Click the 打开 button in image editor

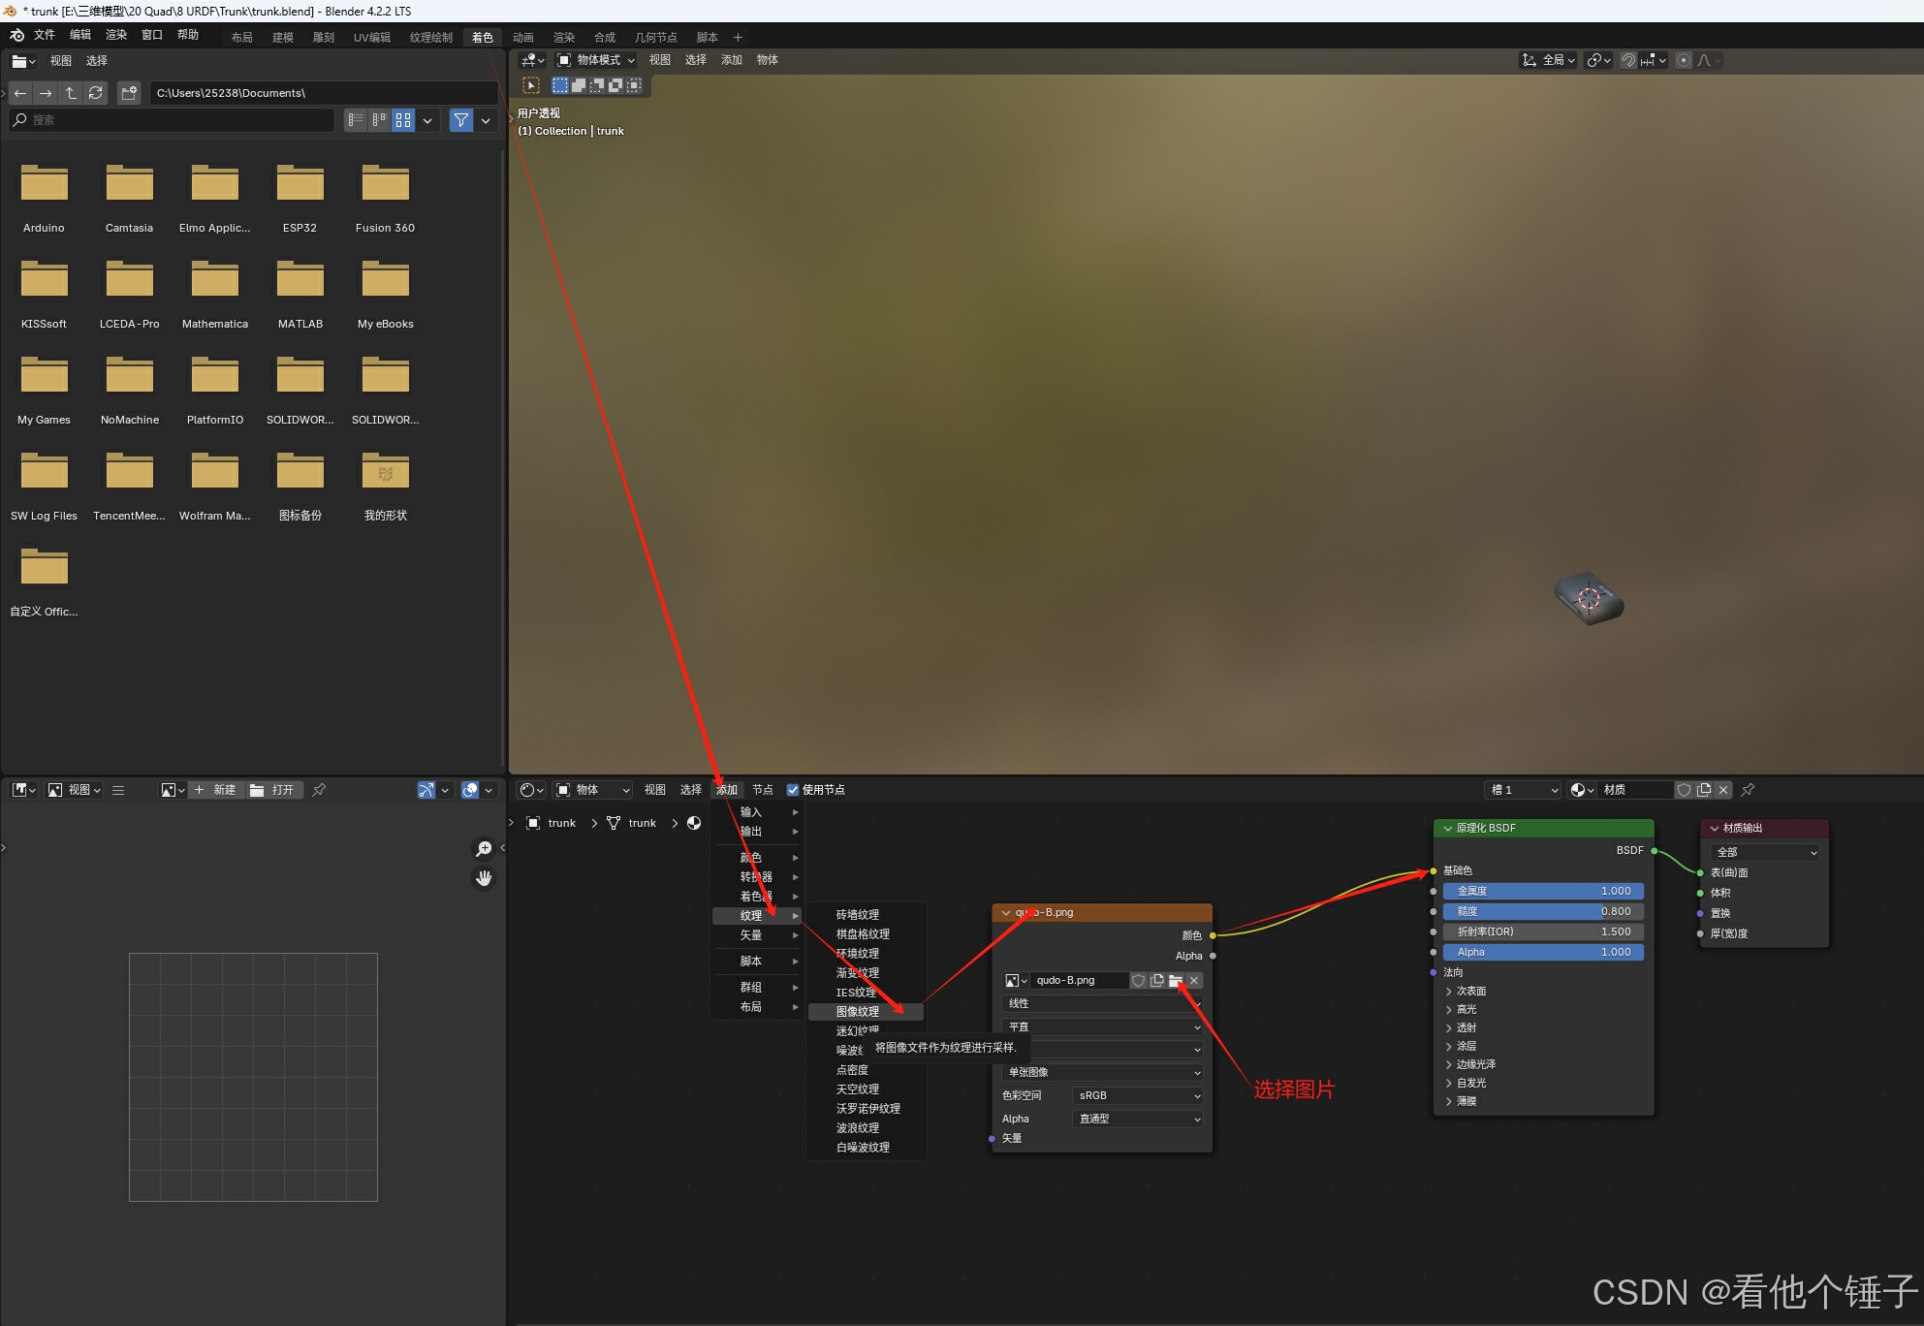[x=273, y=790]
